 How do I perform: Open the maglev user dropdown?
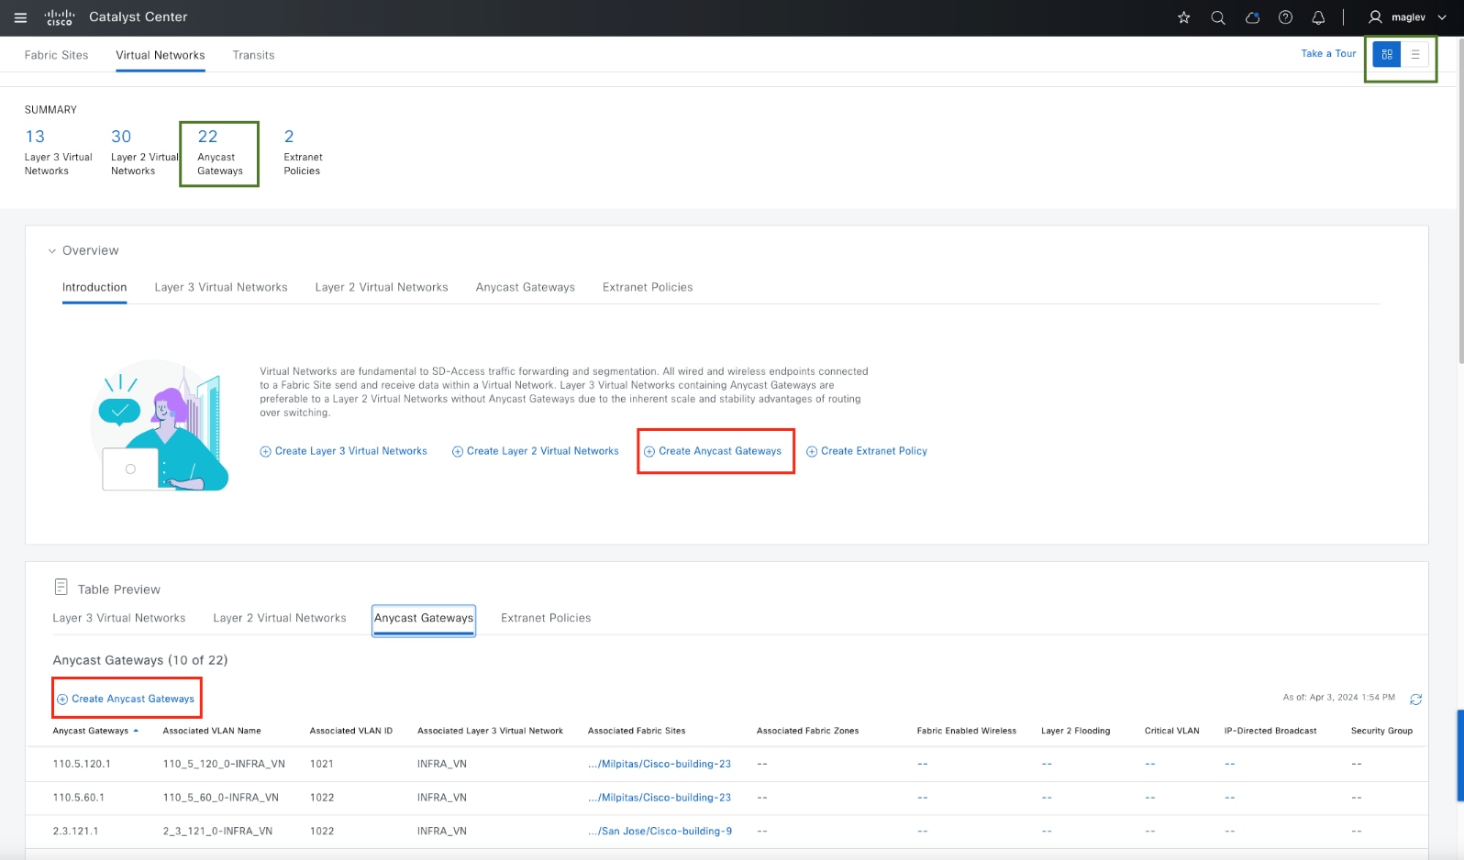pyautogui.click(x=1407, y=17)
